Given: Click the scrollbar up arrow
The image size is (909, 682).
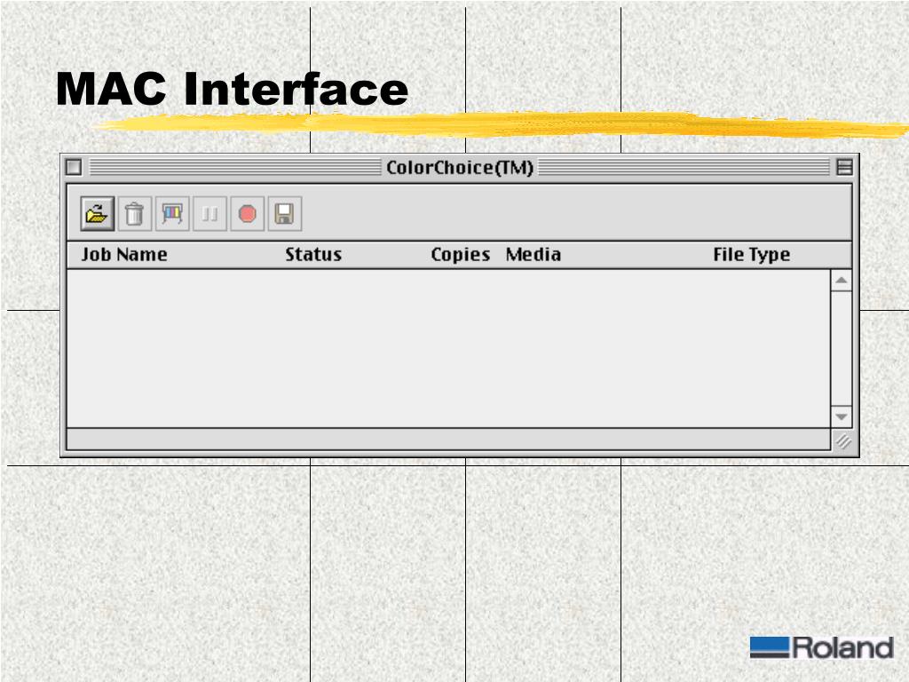Looking at the screenshot, I should click(842, 281).
